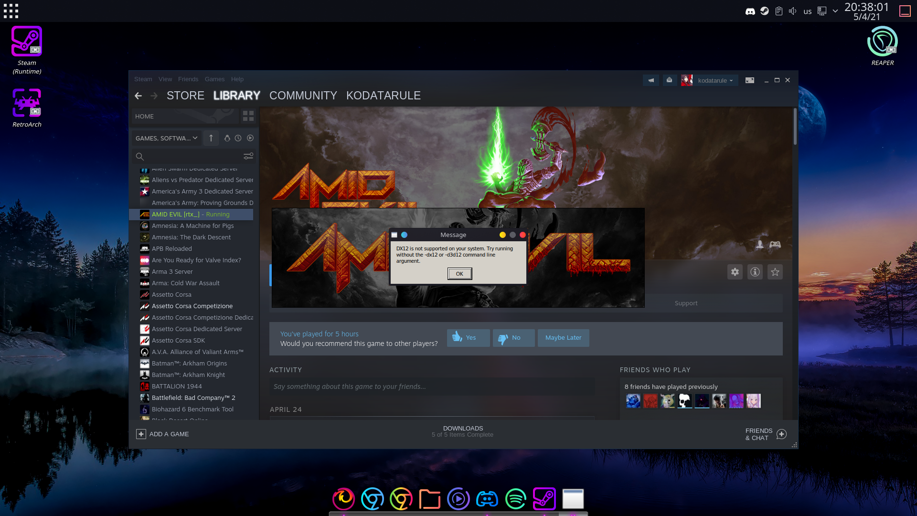Select Amnesia: The Dark Descent in library
Screen dimensions: 917x516
[191, 237]
